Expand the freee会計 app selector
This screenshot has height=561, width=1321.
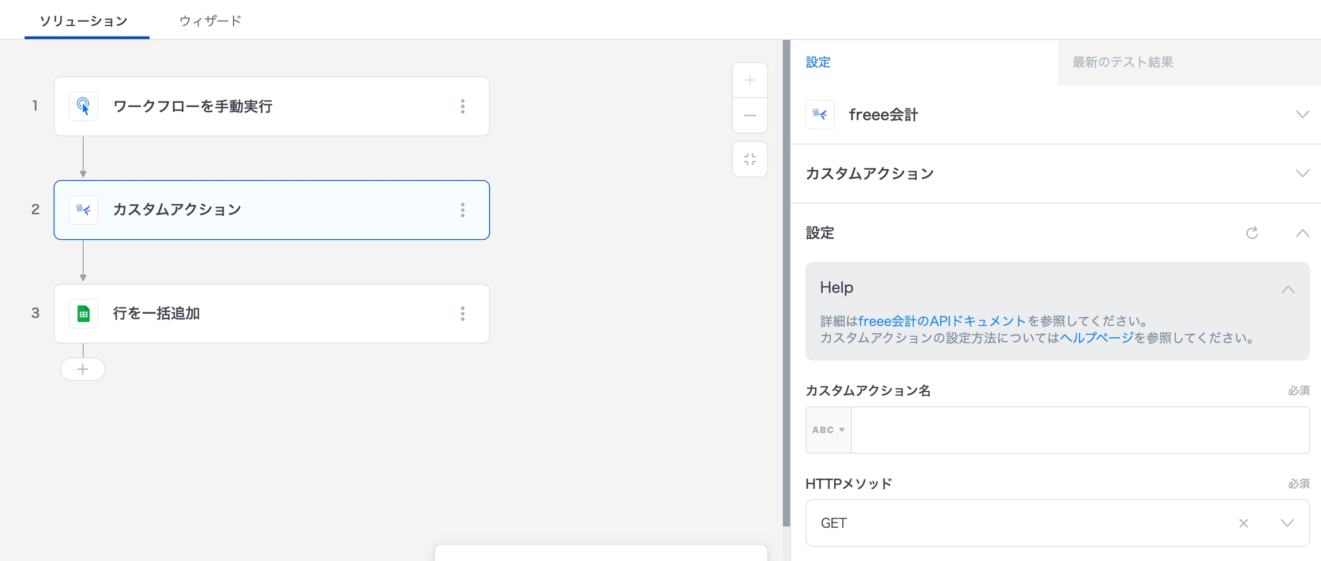pyautogui.click(x=1302, y=114)
